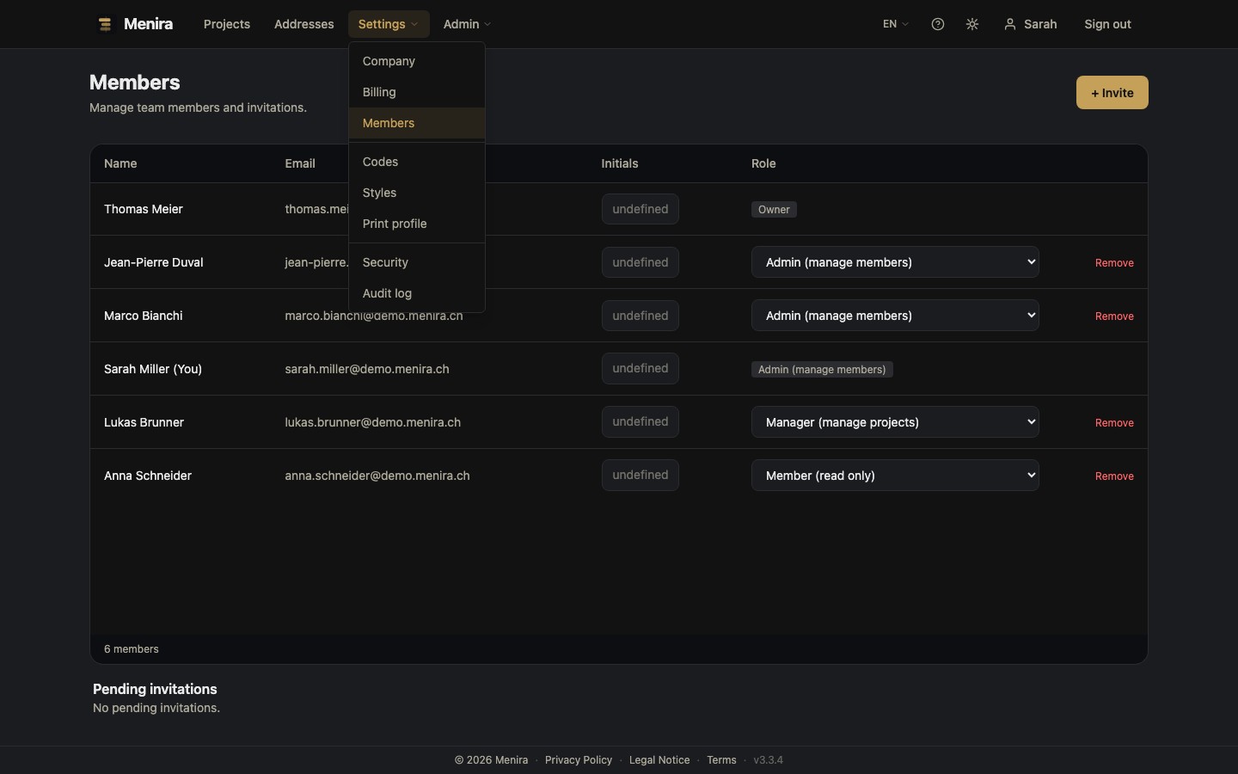
Task: Select the email lukas.brunner@demo.menira.ch
Action: click(373, 422)
